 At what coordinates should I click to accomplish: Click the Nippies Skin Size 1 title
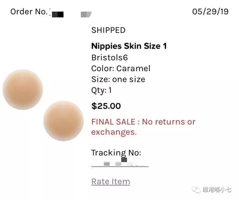[x=129, y=46]
